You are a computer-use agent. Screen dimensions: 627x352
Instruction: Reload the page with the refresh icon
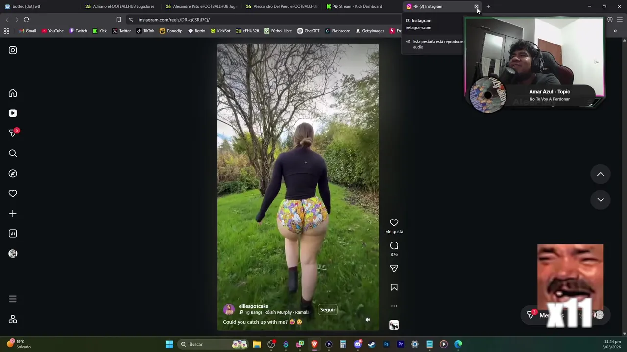26,20
